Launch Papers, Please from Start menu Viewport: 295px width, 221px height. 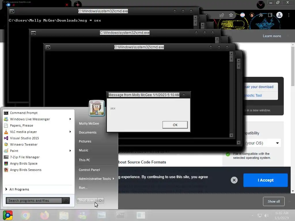[39, 125]
